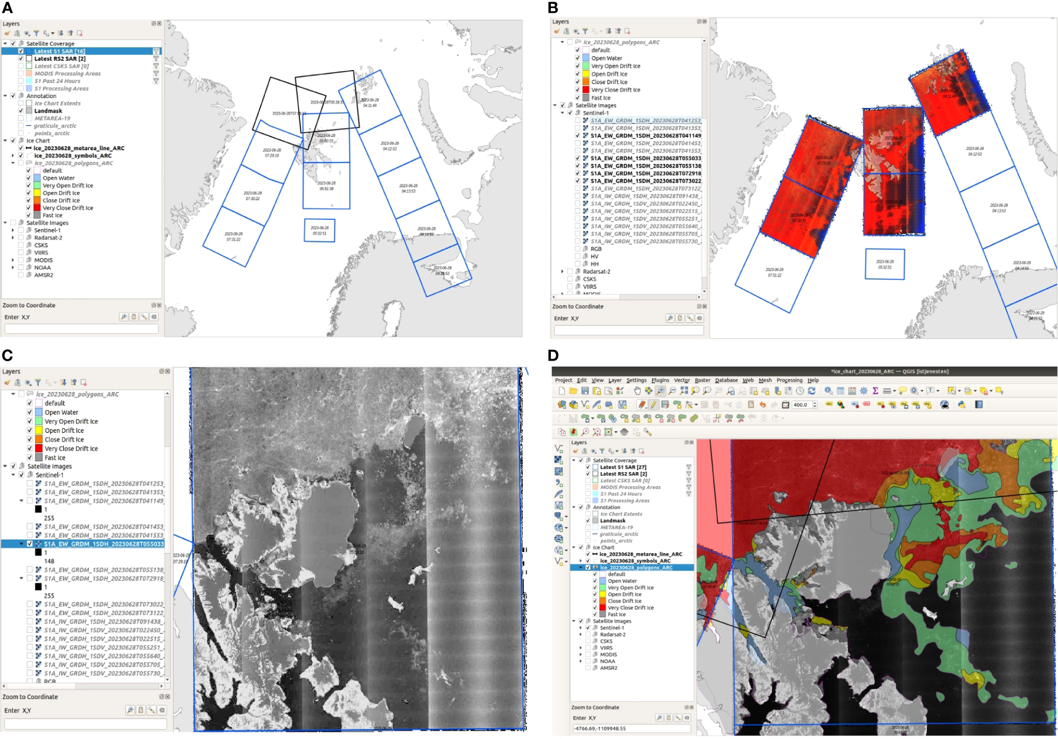Viewport: 1058px width, 739px height.
Task: Click the Identify Features icon
Action: 829,391
